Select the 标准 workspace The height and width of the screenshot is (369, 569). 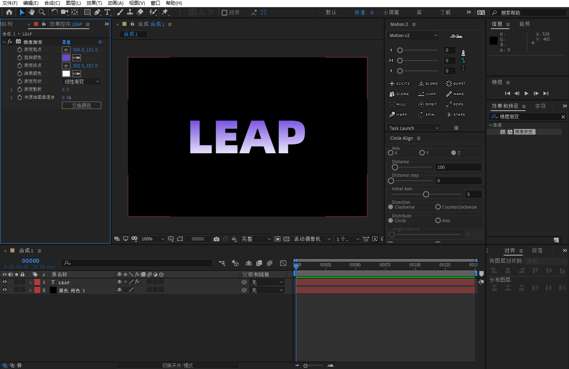[x=360, y=12]
